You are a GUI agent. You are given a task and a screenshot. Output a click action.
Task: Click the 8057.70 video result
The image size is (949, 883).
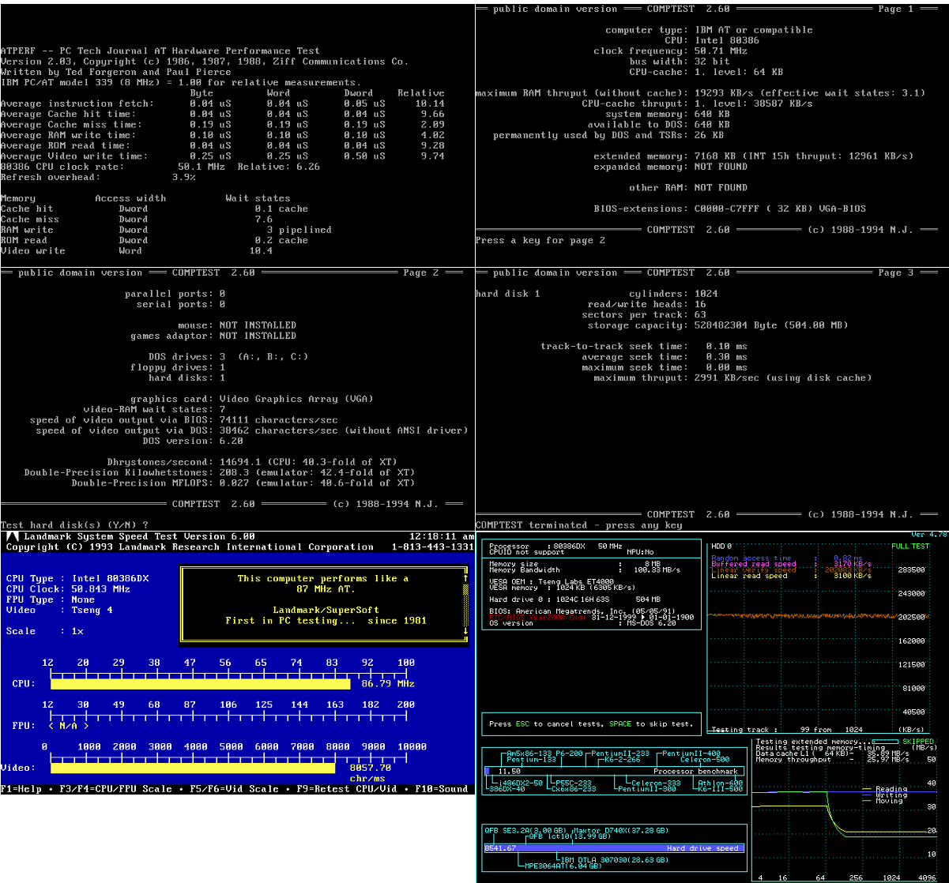[x=371, y=768]
